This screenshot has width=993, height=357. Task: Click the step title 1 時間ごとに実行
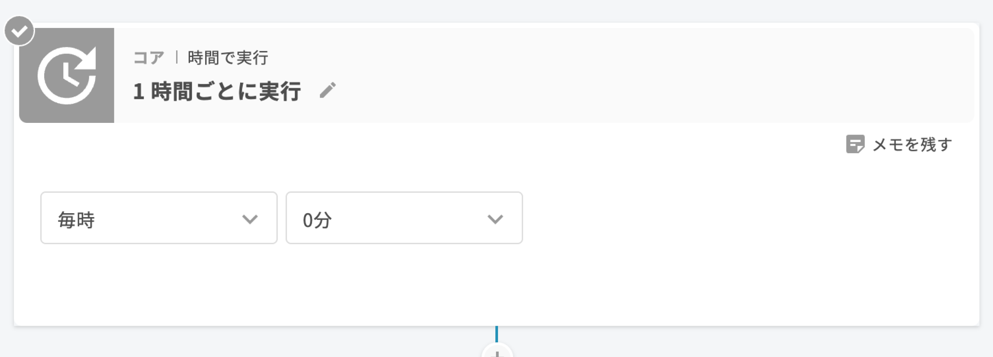click(x=217, y=91)
